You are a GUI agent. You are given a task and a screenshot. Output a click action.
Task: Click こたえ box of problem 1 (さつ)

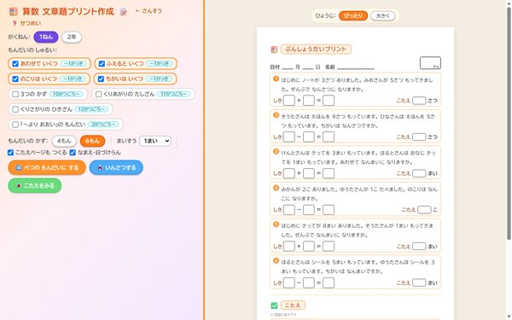coord(419,101)
